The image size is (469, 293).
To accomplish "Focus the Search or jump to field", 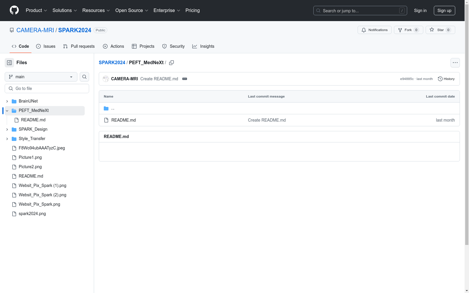I will click(360, 11).
